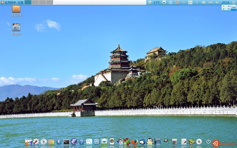Open the green assistant tray icon in panel
The image size is (237, 148).
coord(164,2)
